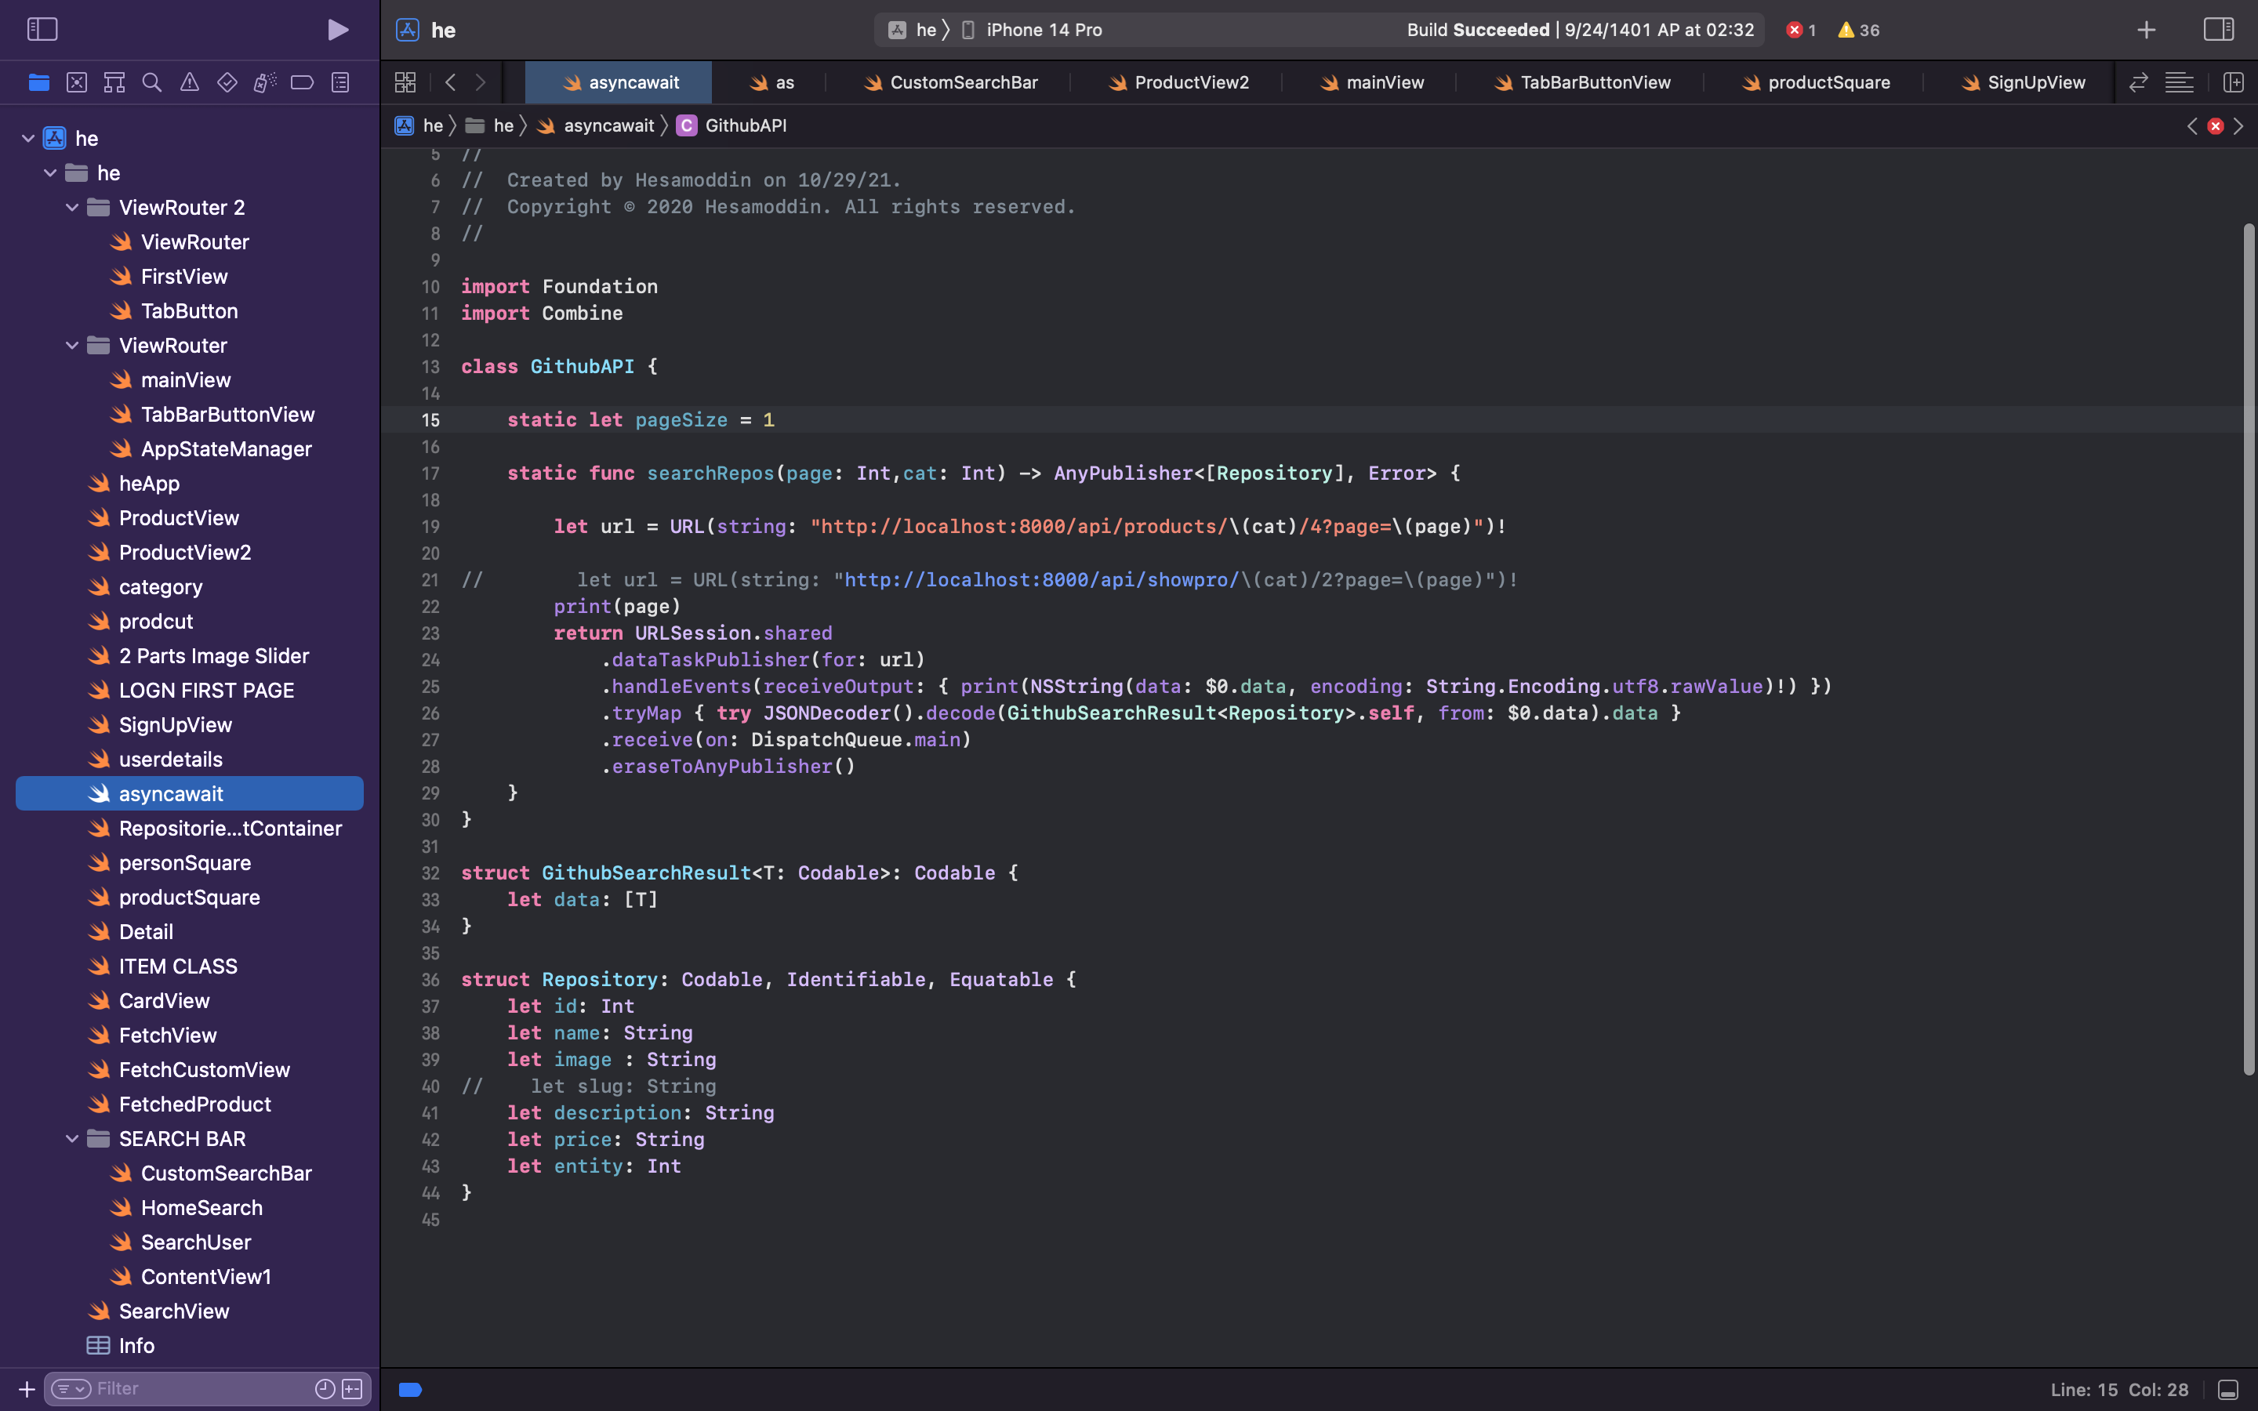Toggle the bottom debug area
2258x1411 pixels.
pos(2227,1390)
